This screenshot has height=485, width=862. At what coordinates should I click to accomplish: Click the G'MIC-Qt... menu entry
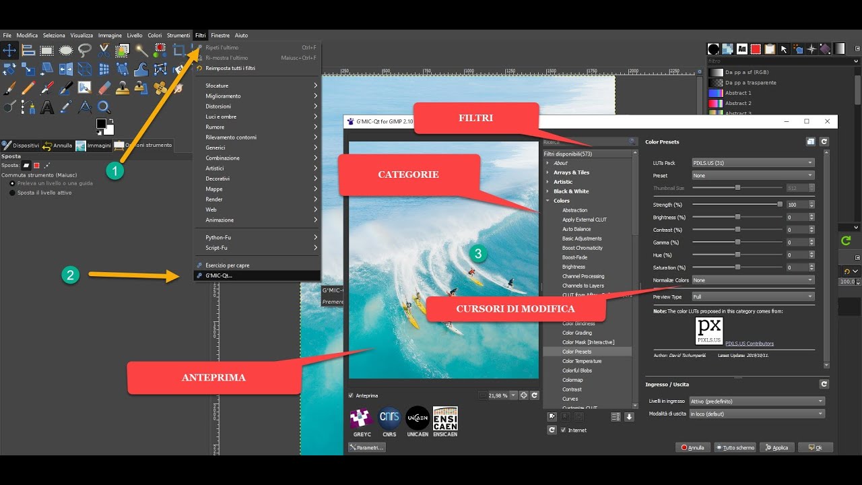[257, 276]
